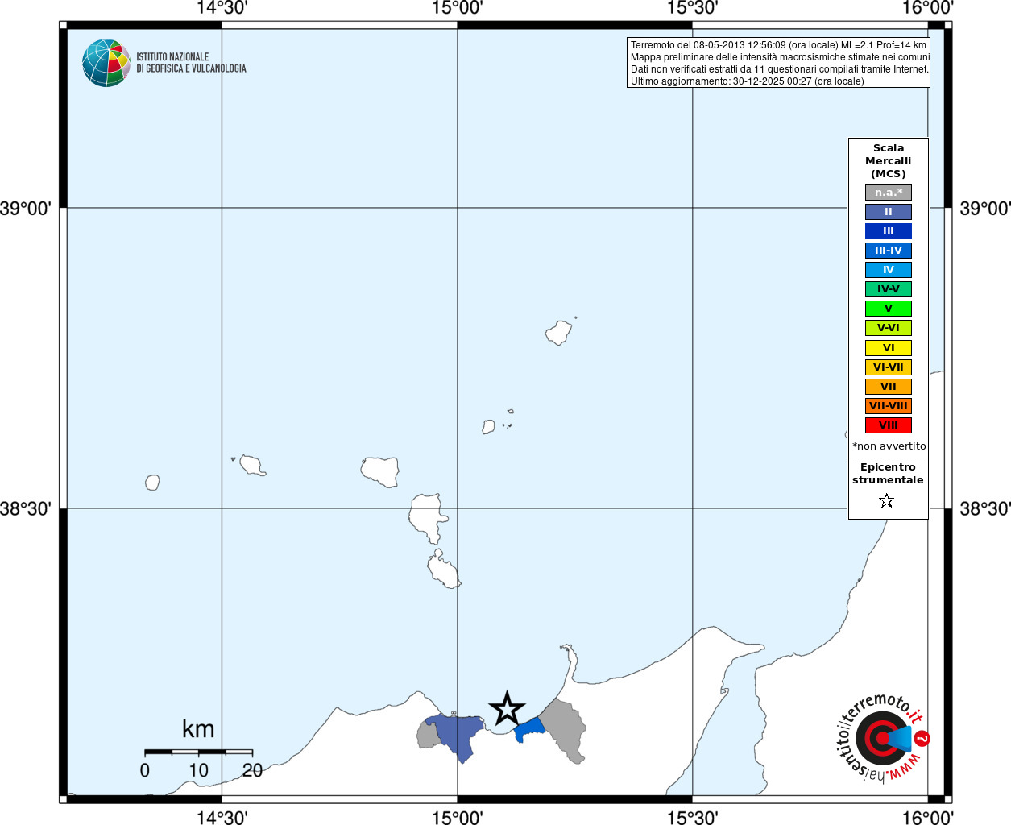Click the westernmost small island
Image resolution: width=1011 pixels, height=825 pixels.
[152, 483]
